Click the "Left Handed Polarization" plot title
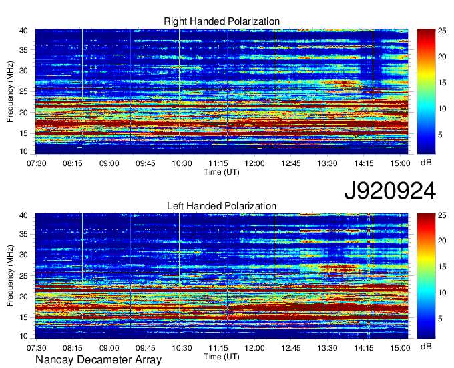454x368 pixels. [222, 206]
